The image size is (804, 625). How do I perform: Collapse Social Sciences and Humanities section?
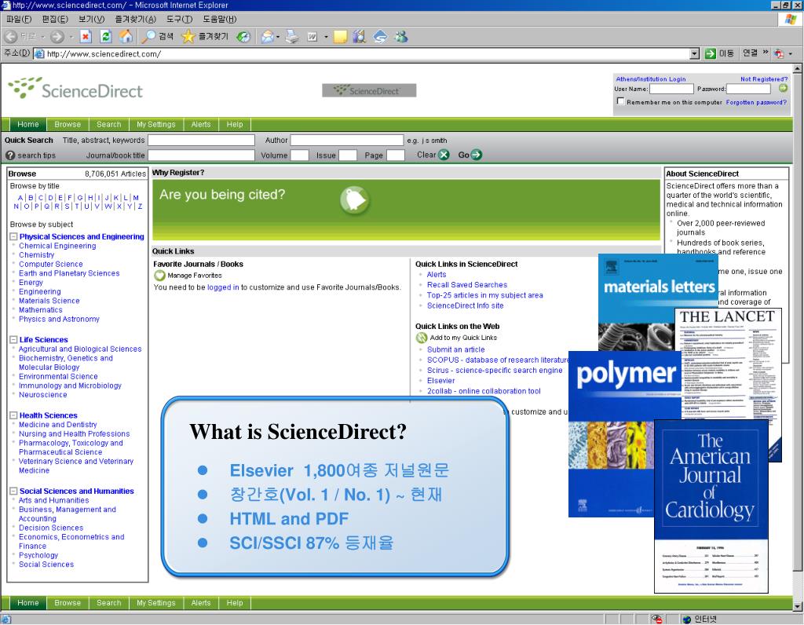[x=14, y=492]
